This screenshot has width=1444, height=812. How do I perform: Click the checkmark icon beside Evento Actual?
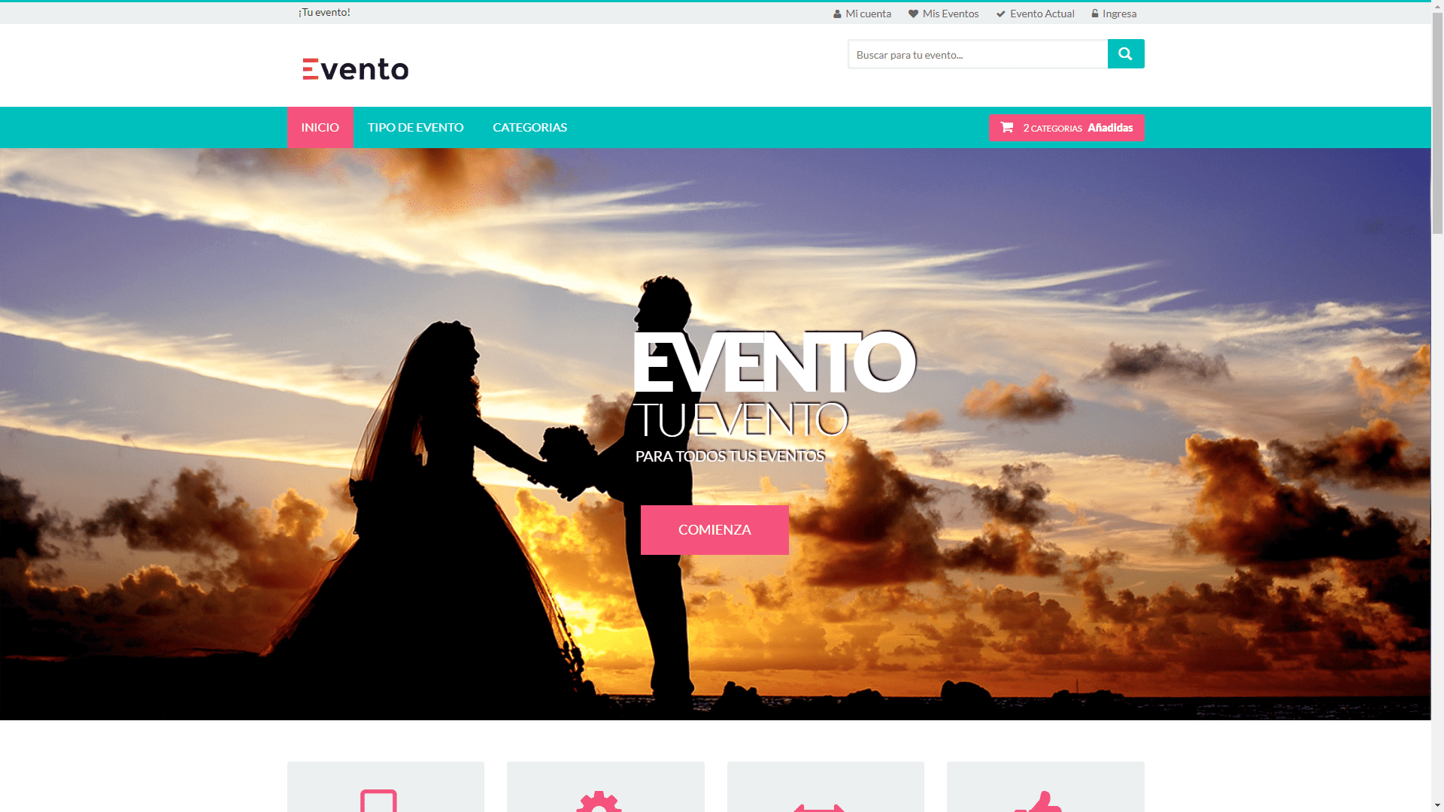(1000, 14)
